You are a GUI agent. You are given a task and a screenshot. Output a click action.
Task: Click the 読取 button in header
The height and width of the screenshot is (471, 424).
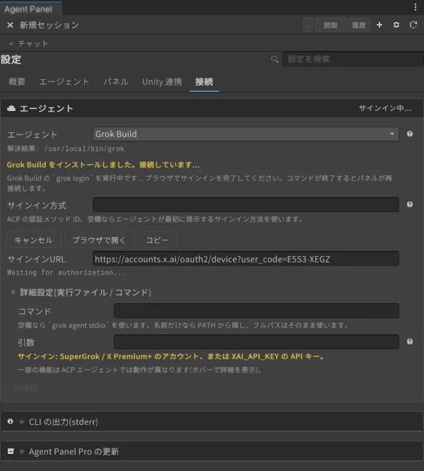331,25
